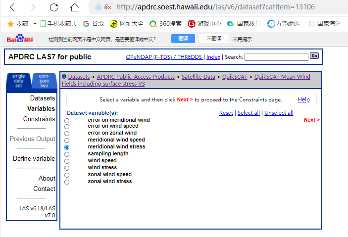
Task: Open the Define variable menu item
Action: click(x=34, y=158)
